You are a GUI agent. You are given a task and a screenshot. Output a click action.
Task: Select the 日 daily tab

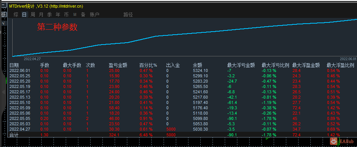coord(24,15)
